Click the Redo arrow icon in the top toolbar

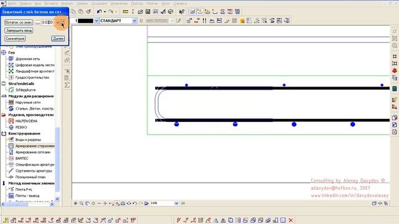pos(111,12)
